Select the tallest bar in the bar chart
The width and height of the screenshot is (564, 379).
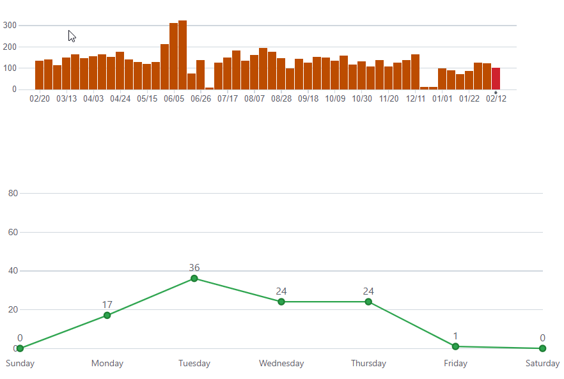182,55
